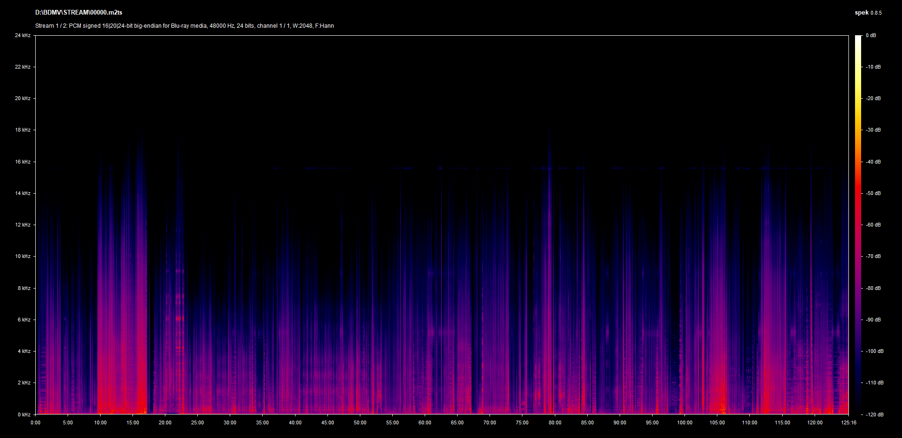
Task: Click the 90:00 time axis marker
Action: [x=620, y=422]
